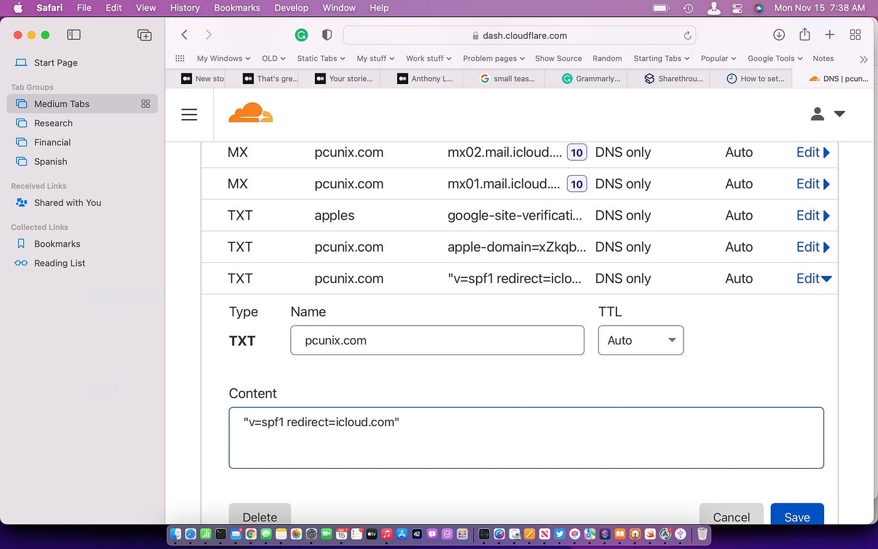The width and height of the screenshot is (878, 549).
Task: Open Terminal from the Dock
Action: coord(221,534)
